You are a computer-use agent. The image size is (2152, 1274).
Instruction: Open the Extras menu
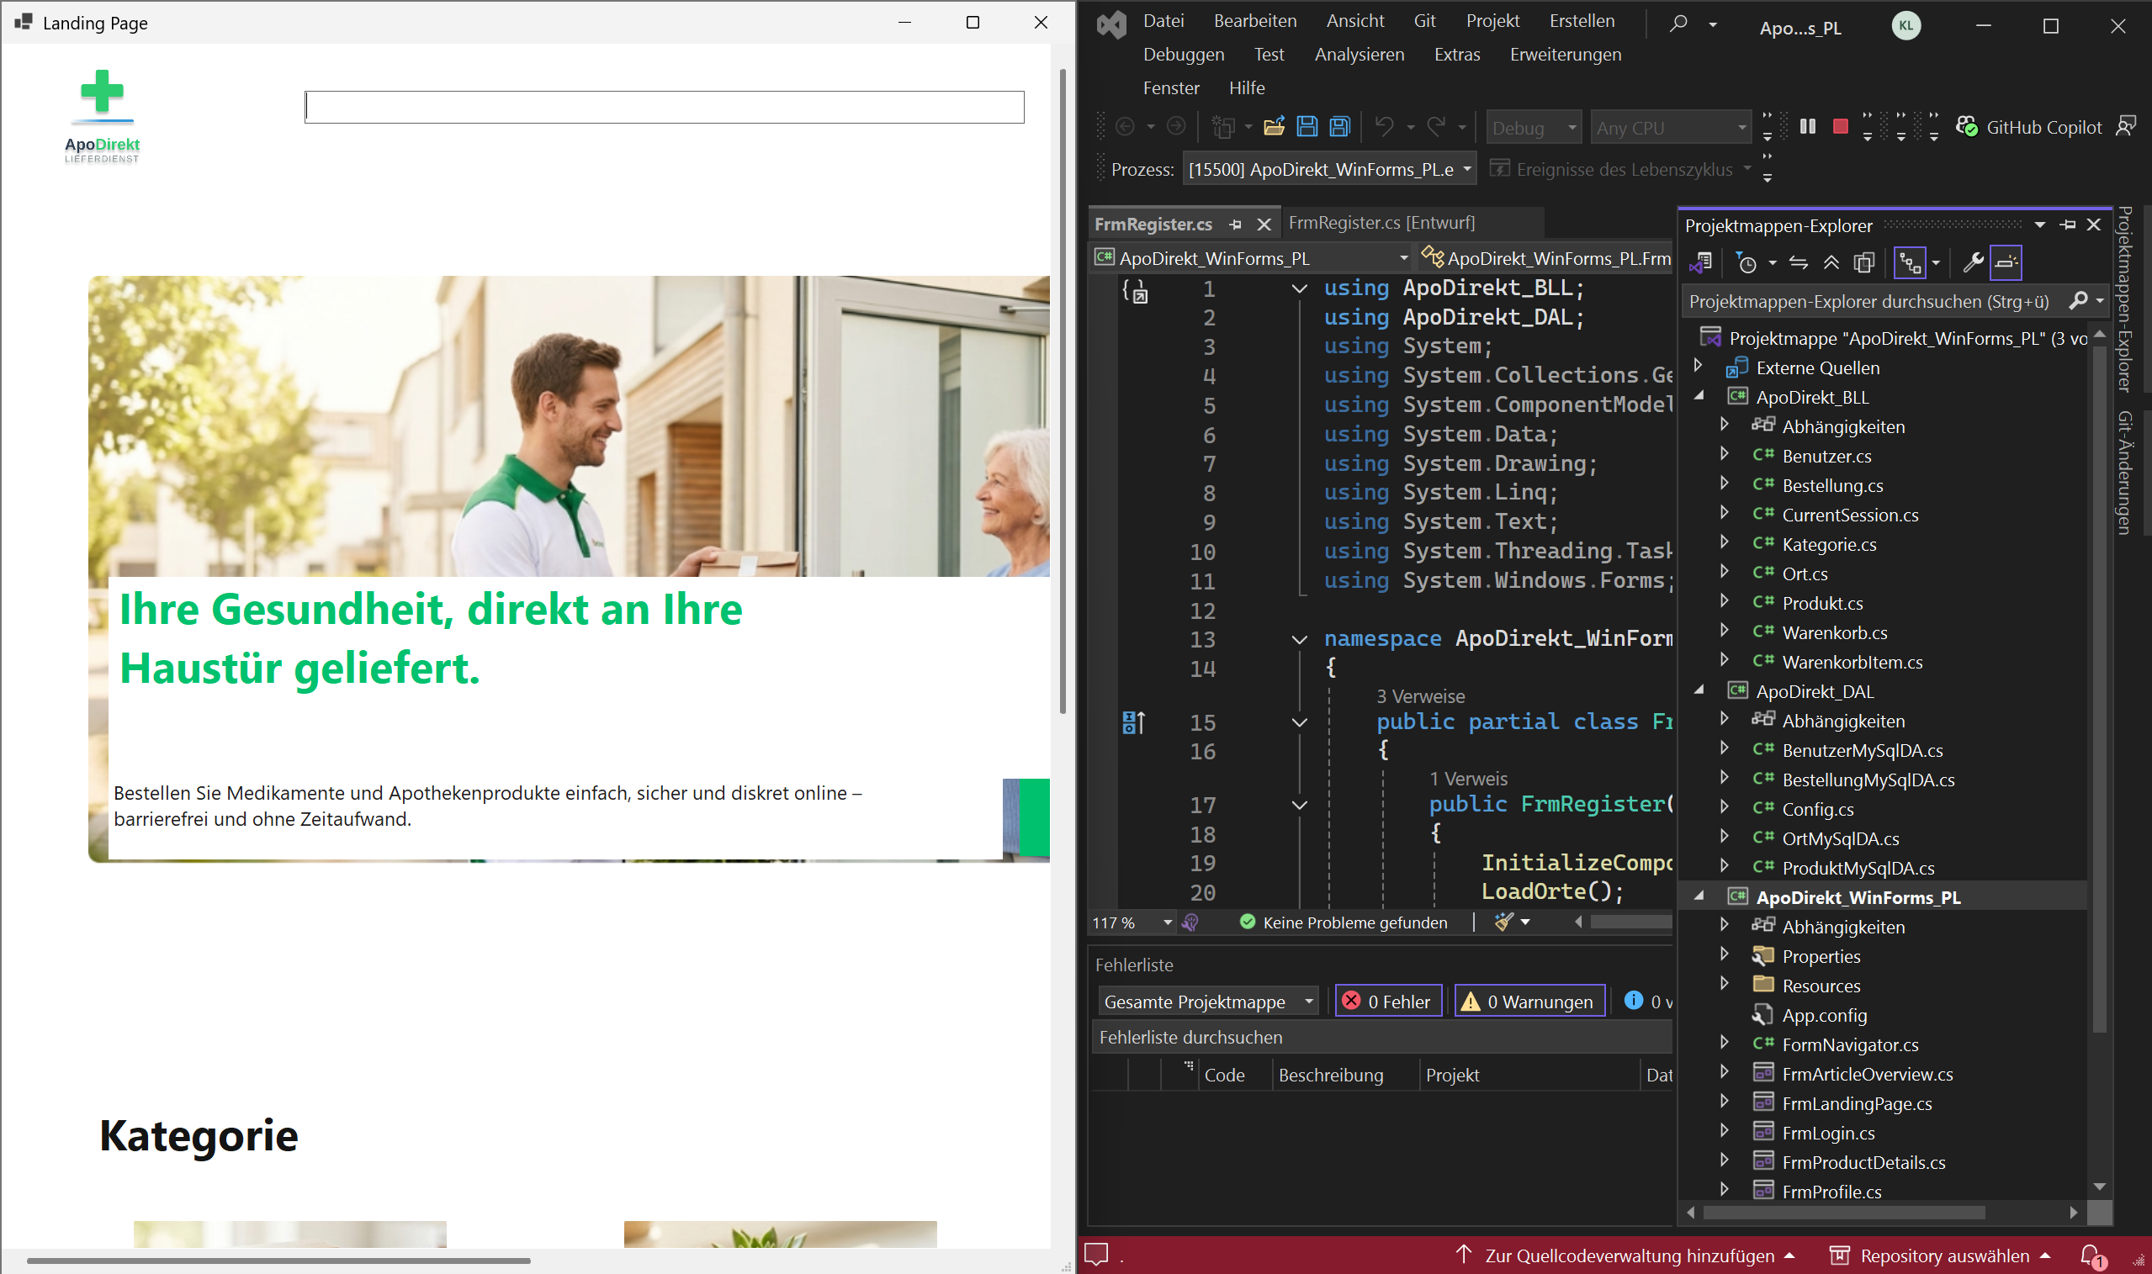[x=1456, y=54]
